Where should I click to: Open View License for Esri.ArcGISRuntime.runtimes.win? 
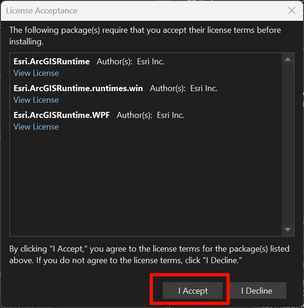pyautogui.click(x=36, y=100)
